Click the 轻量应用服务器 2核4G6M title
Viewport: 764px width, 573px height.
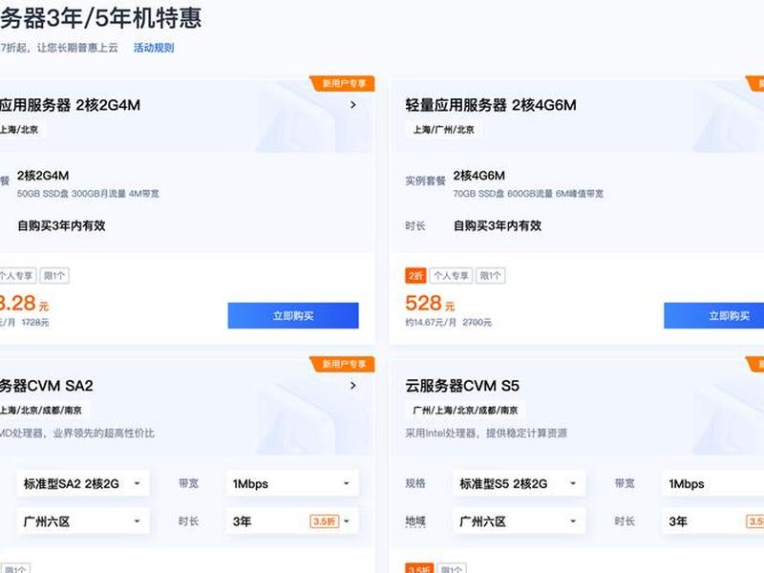(x=491, y=105)
